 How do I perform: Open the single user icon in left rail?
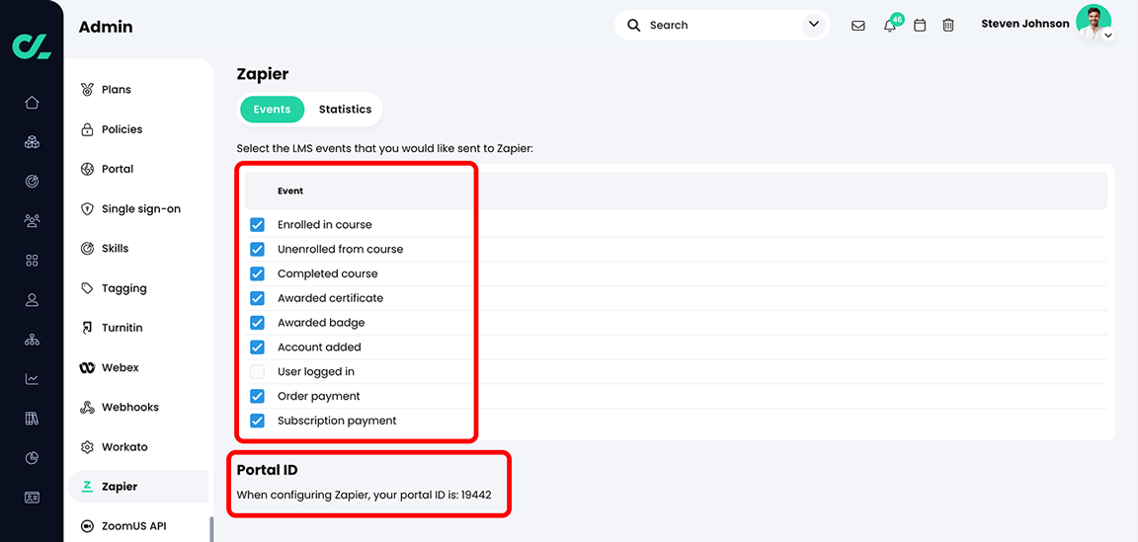(x=32, y=300)
